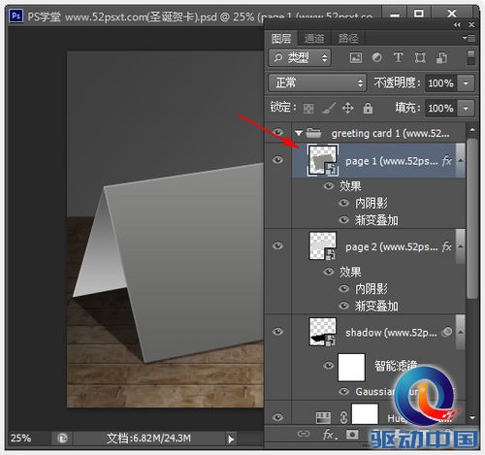
Task: Click the lock image pixels brush icon
Action: (329, 108)
